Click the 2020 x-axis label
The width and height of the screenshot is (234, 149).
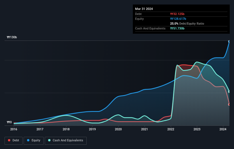coord(118,129)
